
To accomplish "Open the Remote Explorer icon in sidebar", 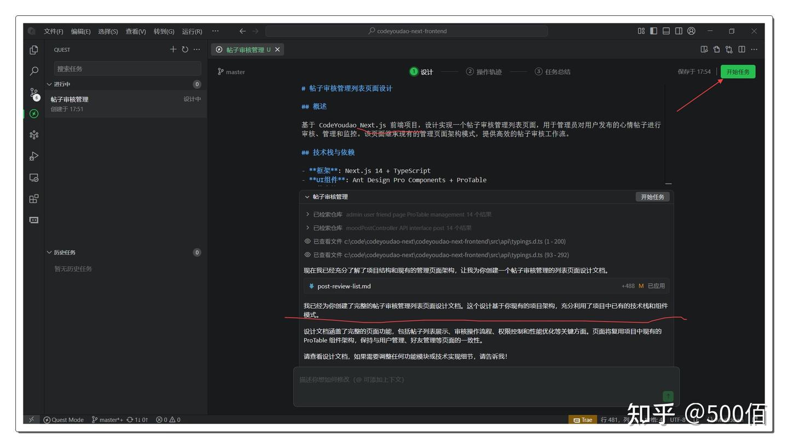I will click(34, 177).
